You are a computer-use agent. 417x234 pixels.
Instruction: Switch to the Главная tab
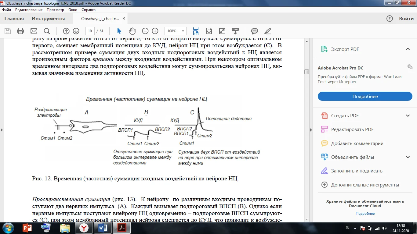click(14, 19)
